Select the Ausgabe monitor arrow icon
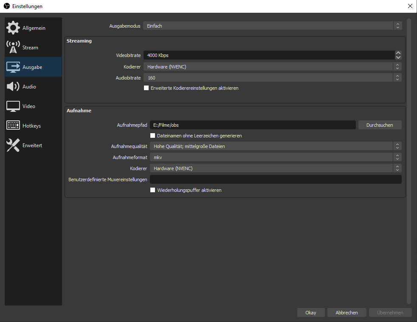This screenshot has height=322, width=417. click(x=13, y=67)
